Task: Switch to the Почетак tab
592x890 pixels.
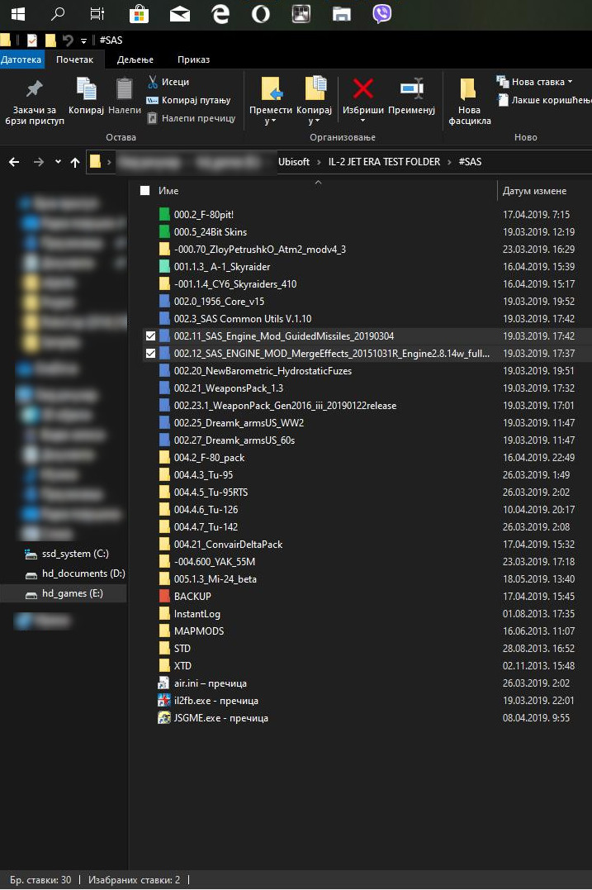Action: tap(74, 59)
